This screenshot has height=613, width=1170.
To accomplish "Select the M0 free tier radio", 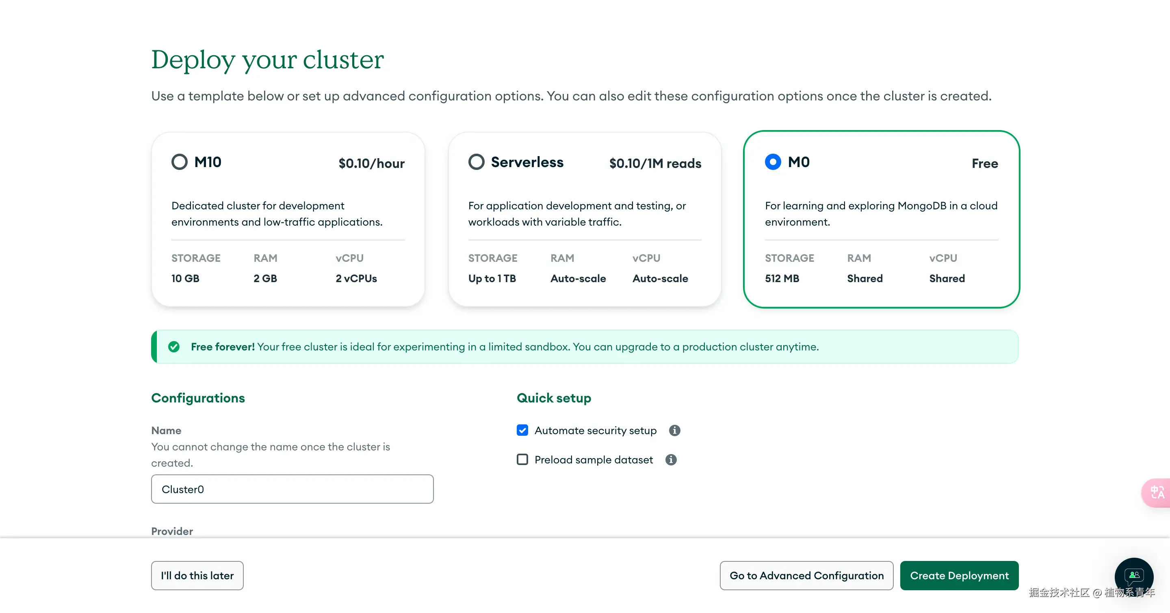I will [773, 162].
